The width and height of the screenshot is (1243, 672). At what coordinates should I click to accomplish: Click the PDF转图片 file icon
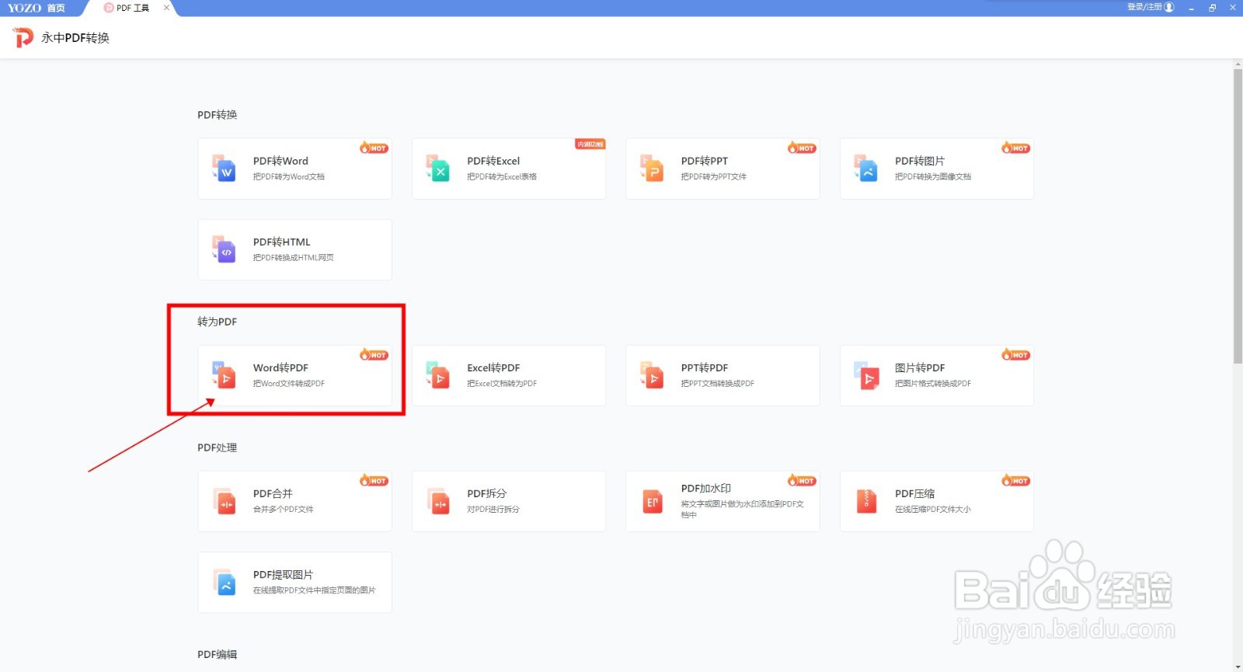[865, 168]
